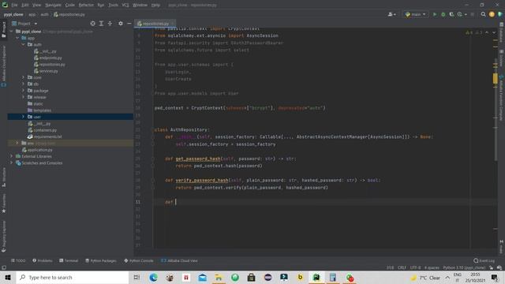This screenshot has height=284, width=505.
Task: Click Collapse All in Project panel
Action: click(110, 24)
